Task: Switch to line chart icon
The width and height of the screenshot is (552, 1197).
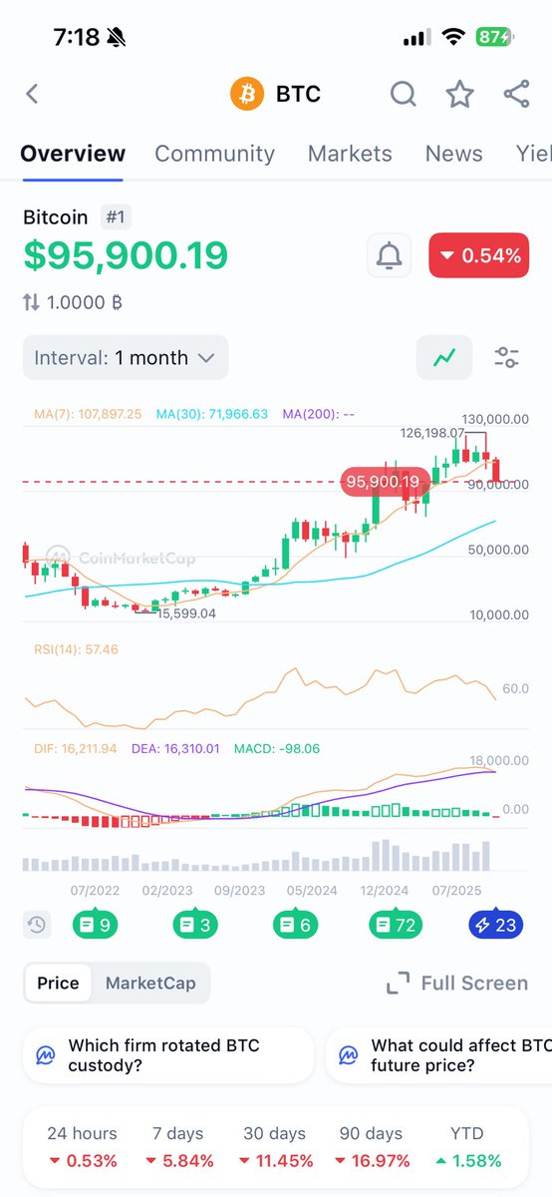Action: pyautogui.click(x=444, y=357)
